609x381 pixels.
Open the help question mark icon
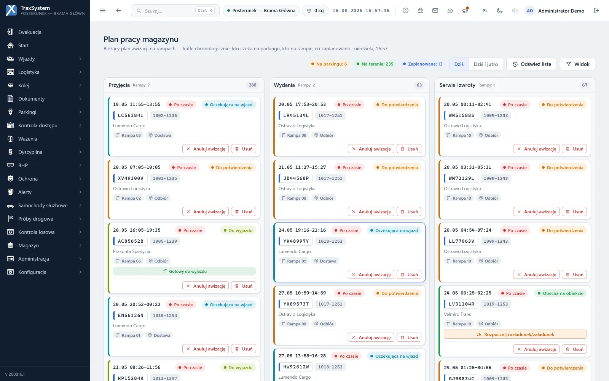click(x=405, y=11)
